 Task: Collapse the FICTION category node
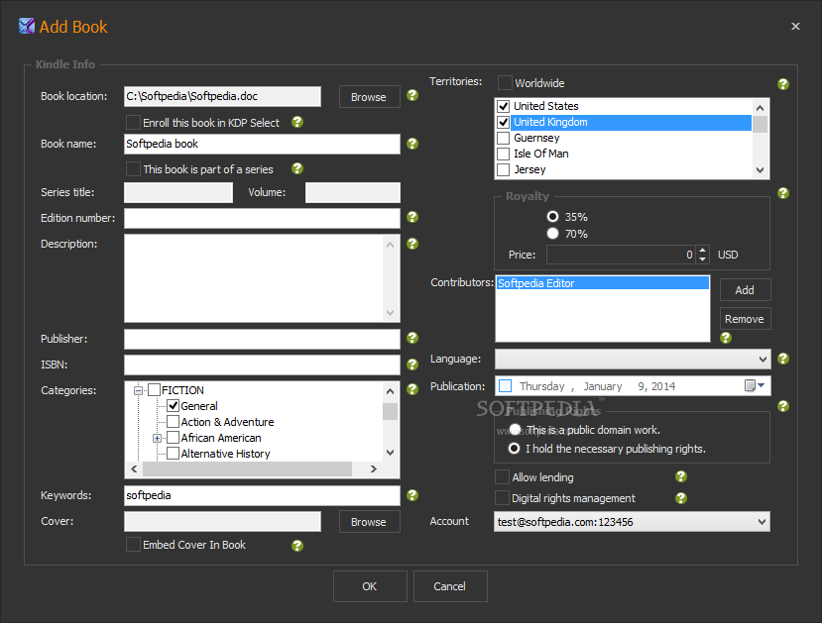click(x=139, y=390)
